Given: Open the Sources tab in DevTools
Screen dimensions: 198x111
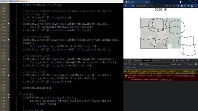Looking at the screenshot, I should [156, 60].
